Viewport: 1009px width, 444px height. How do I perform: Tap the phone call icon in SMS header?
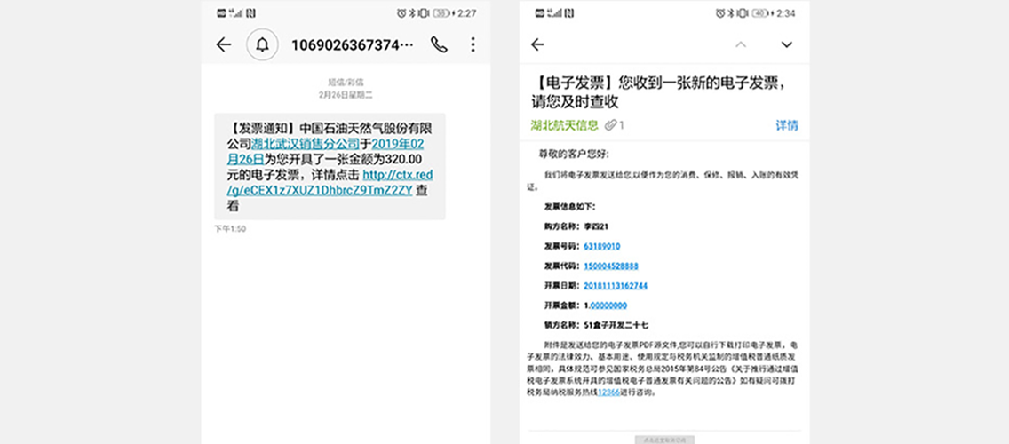(x=439, y=44)
